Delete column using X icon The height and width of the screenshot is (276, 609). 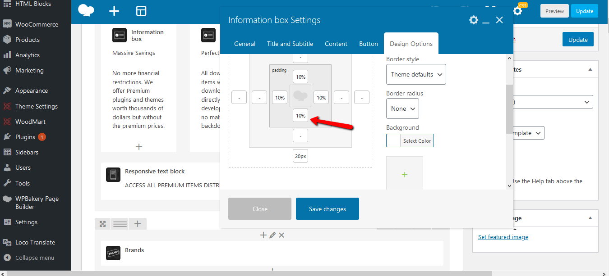point(281,235)
